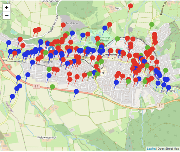Select the gray marker below Teich
The image size is (180, 152).
click(x=130, y=30)
